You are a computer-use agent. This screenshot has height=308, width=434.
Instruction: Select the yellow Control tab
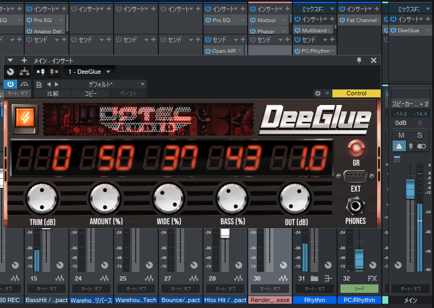(x=356, y=93)
